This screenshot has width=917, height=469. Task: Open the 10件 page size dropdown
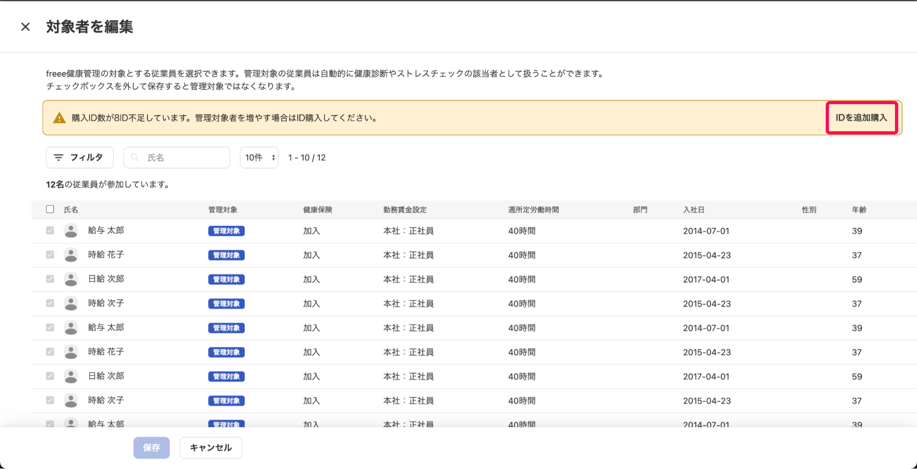259,157
